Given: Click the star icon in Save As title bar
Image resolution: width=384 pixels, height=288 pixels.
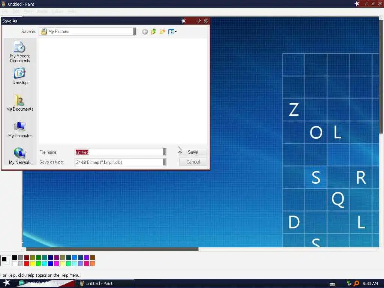Looking at the screenshot, I should (x=183, y=21).
